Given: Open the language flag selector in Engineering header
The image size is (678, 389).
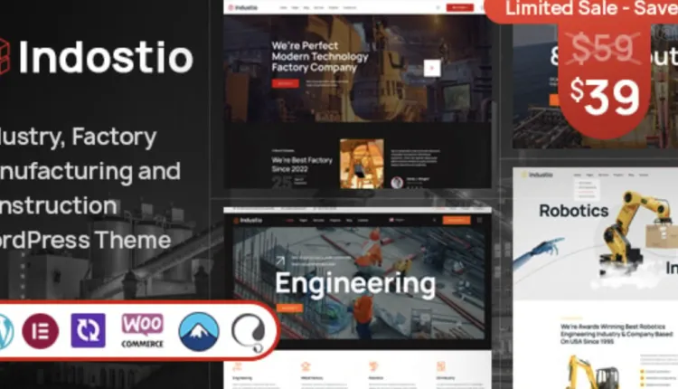Looking at the screenshot, I should [x=396, y=220].
